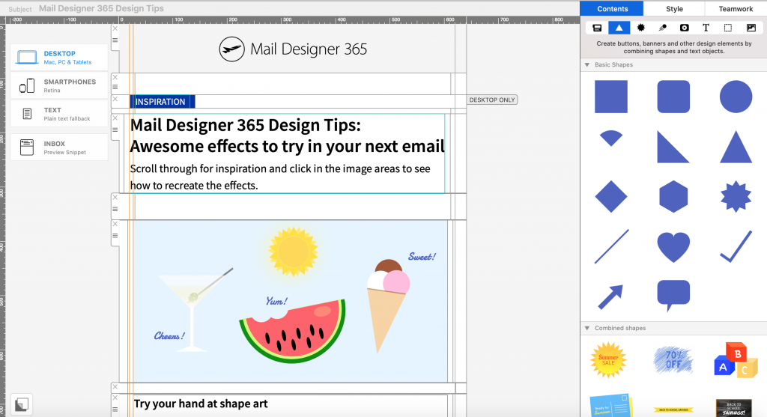Click the Subject field text
The width and height of the screenshot is (767, 417).
101,8
